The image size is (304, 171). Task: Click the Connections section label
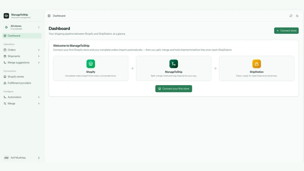click(10, 71)
